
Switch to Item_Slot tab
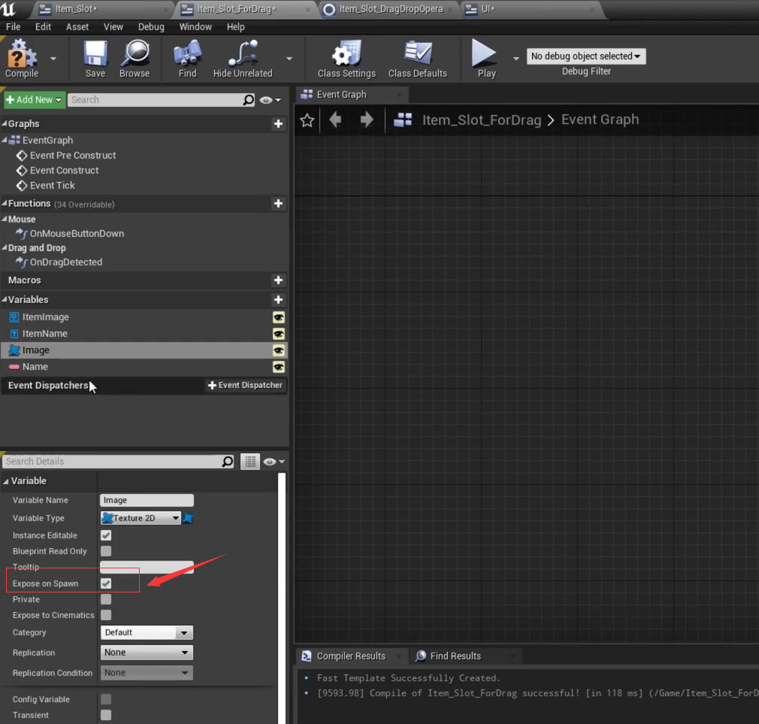[103, 9]
